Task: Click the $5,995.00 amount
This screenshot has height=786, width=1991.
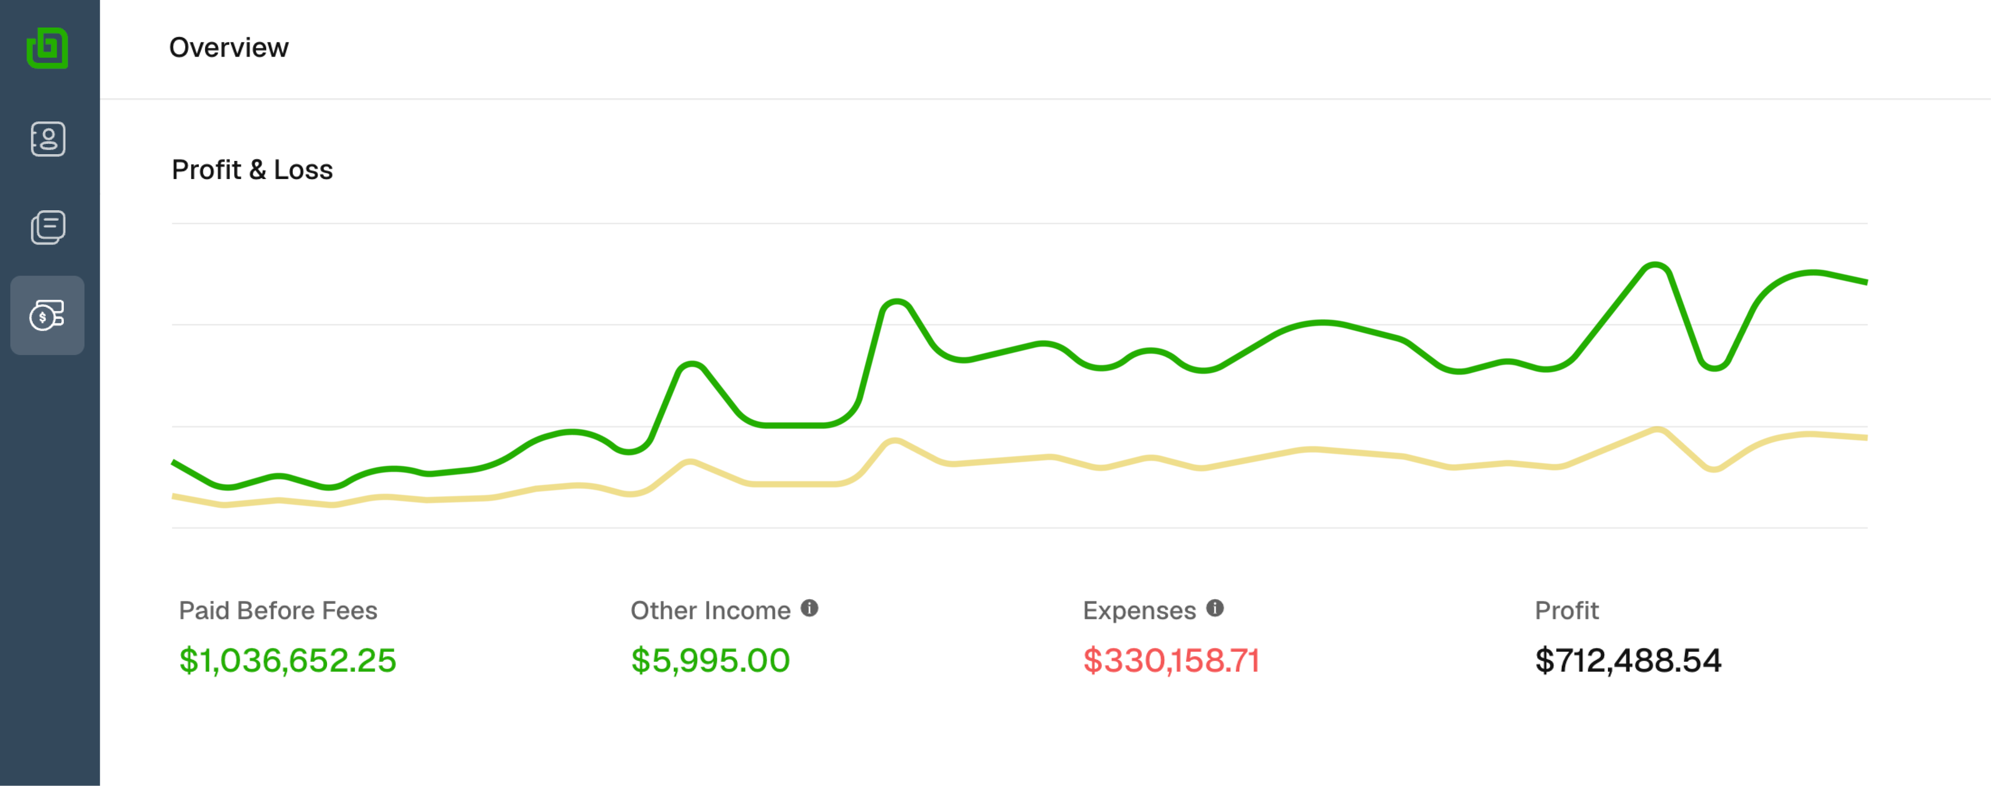Action: [711, 660]
